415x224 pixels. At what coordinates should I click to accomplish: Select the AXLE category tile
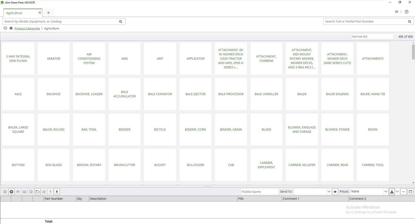point(18,94)
